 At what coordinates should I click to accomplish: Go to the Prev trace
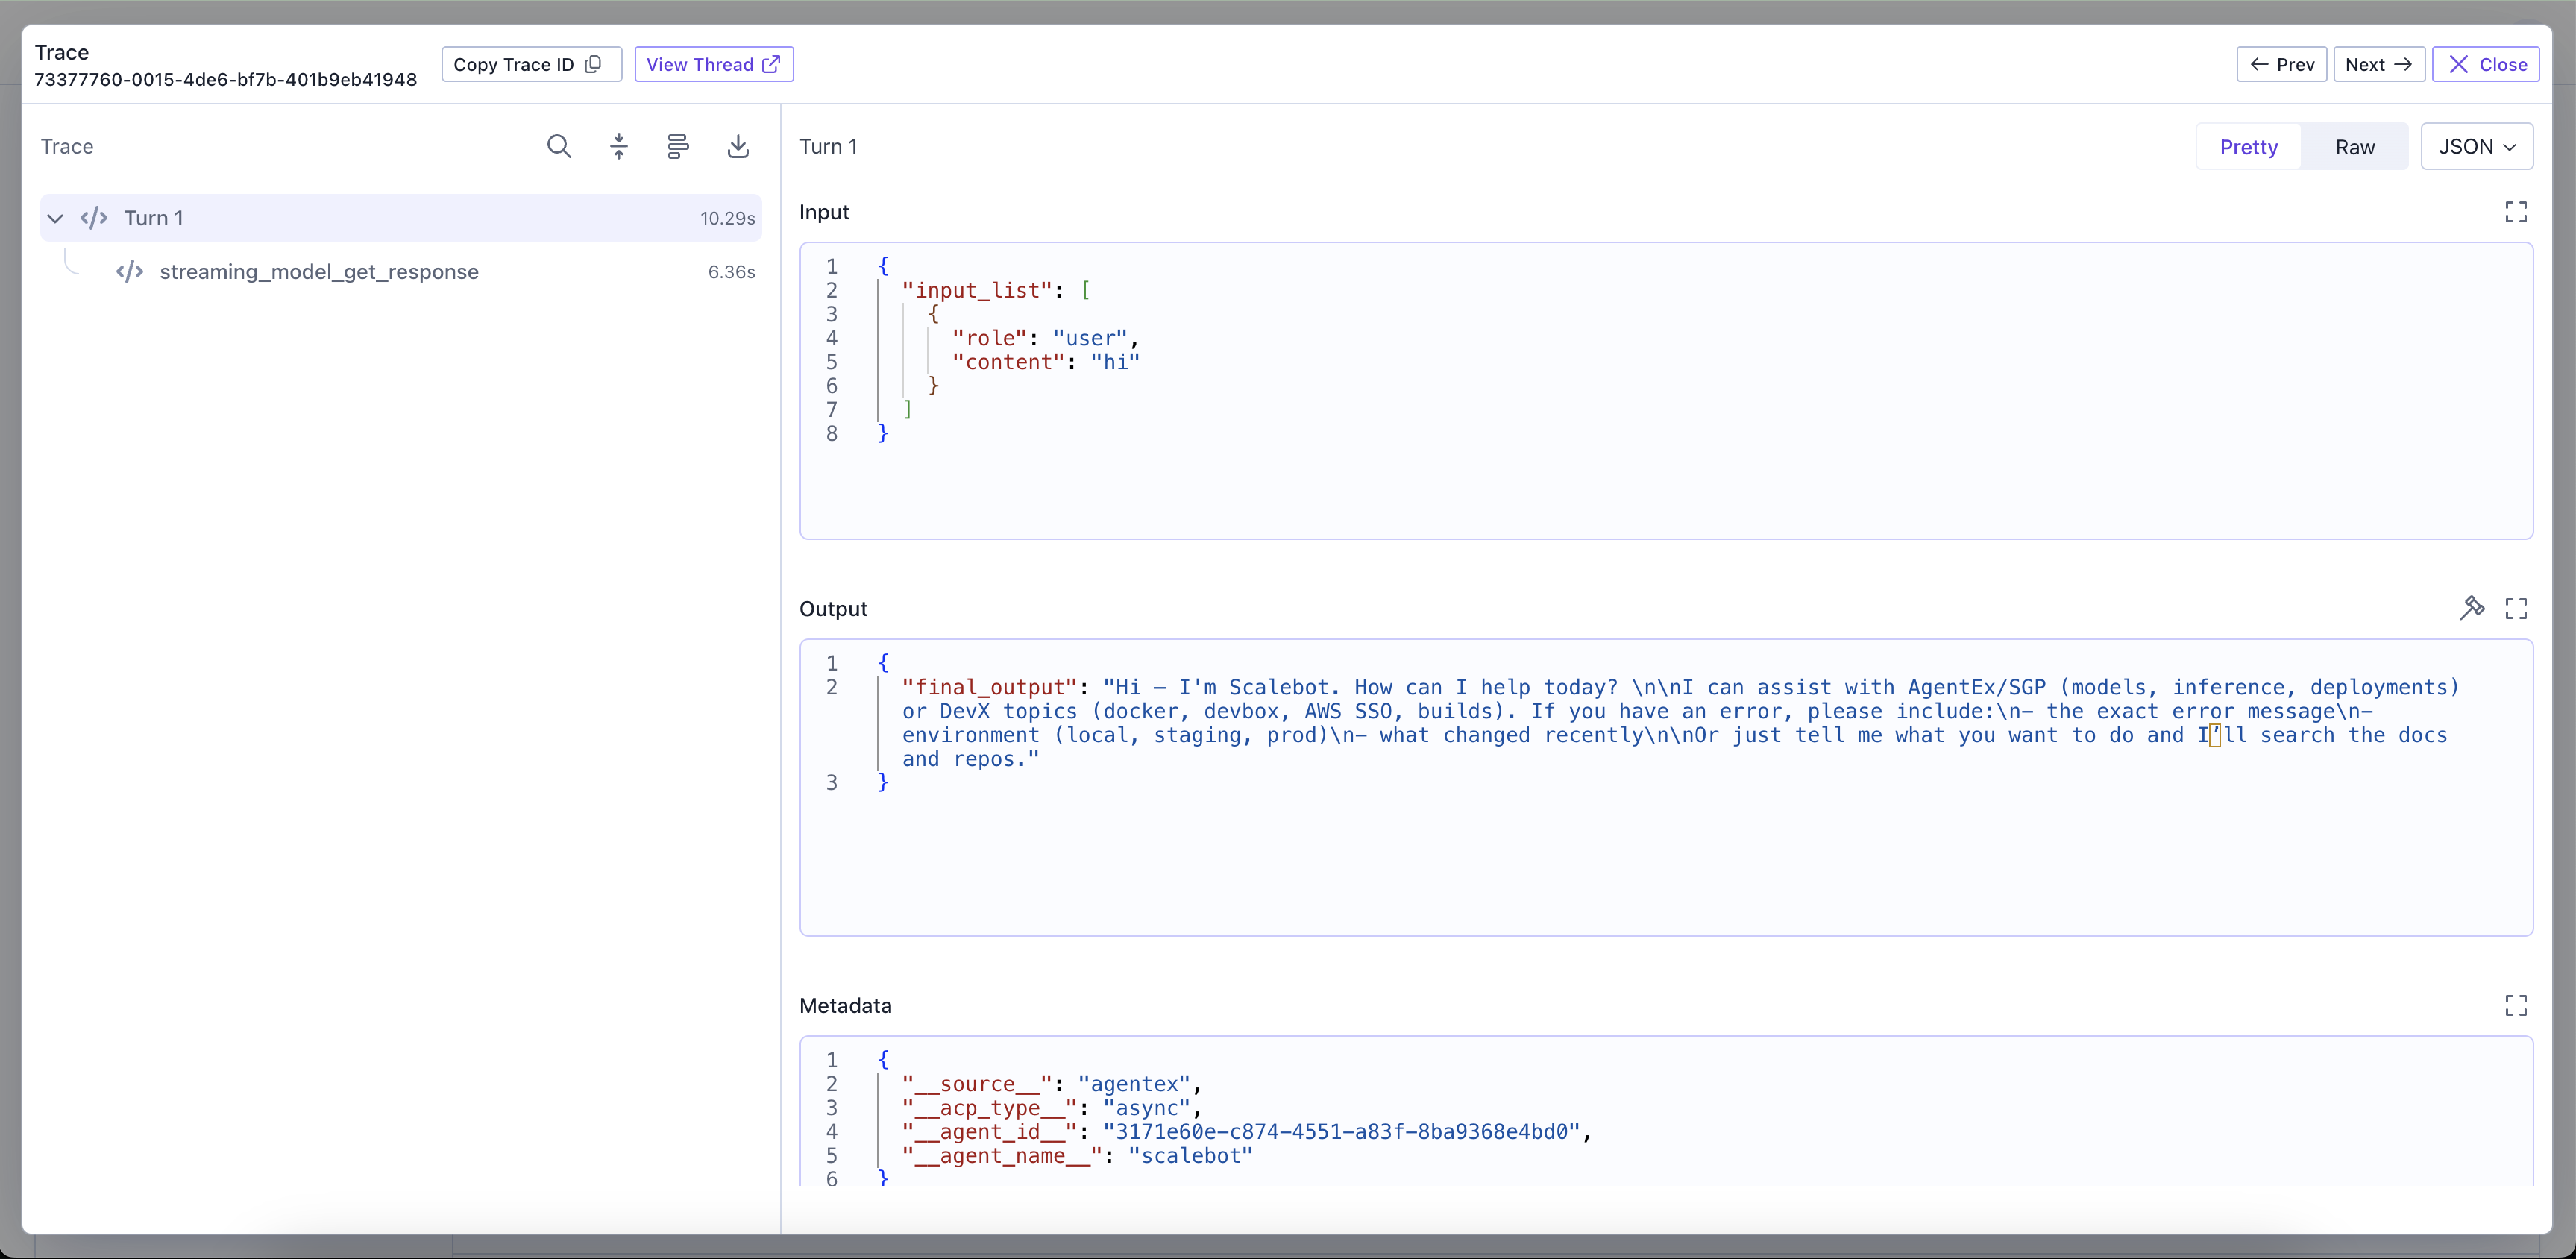(2281, 65)
